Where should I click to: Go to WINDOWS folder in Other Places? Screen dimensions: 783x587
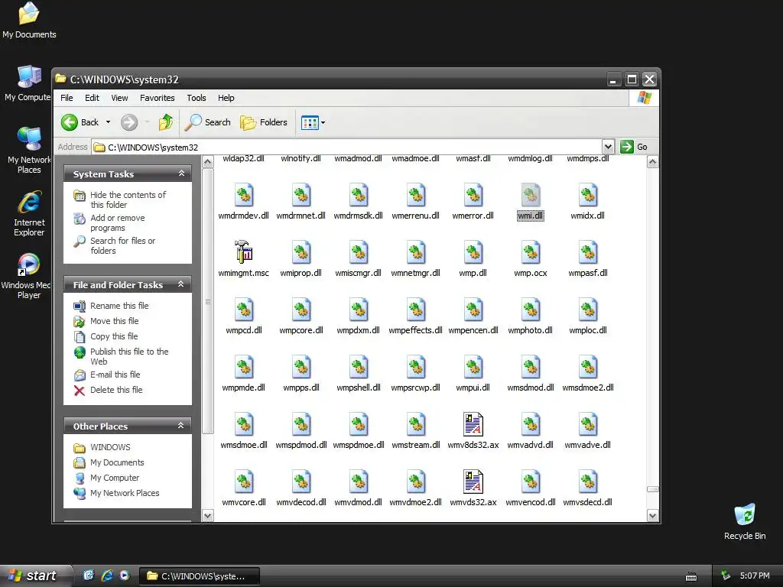110,447
